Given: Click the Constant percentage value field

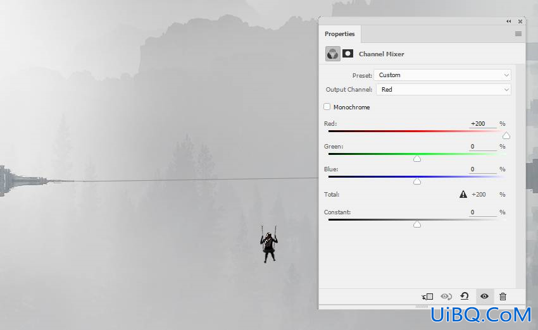Looking at the screenshot, I should click(x=482, y=212).
